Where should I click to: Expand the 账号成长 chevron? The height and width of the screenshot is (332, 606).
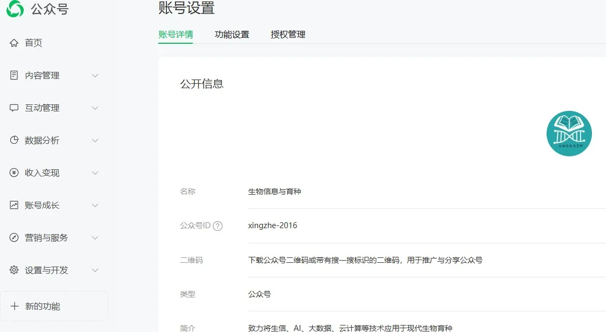pyautogui.click(x=95, y=205)
